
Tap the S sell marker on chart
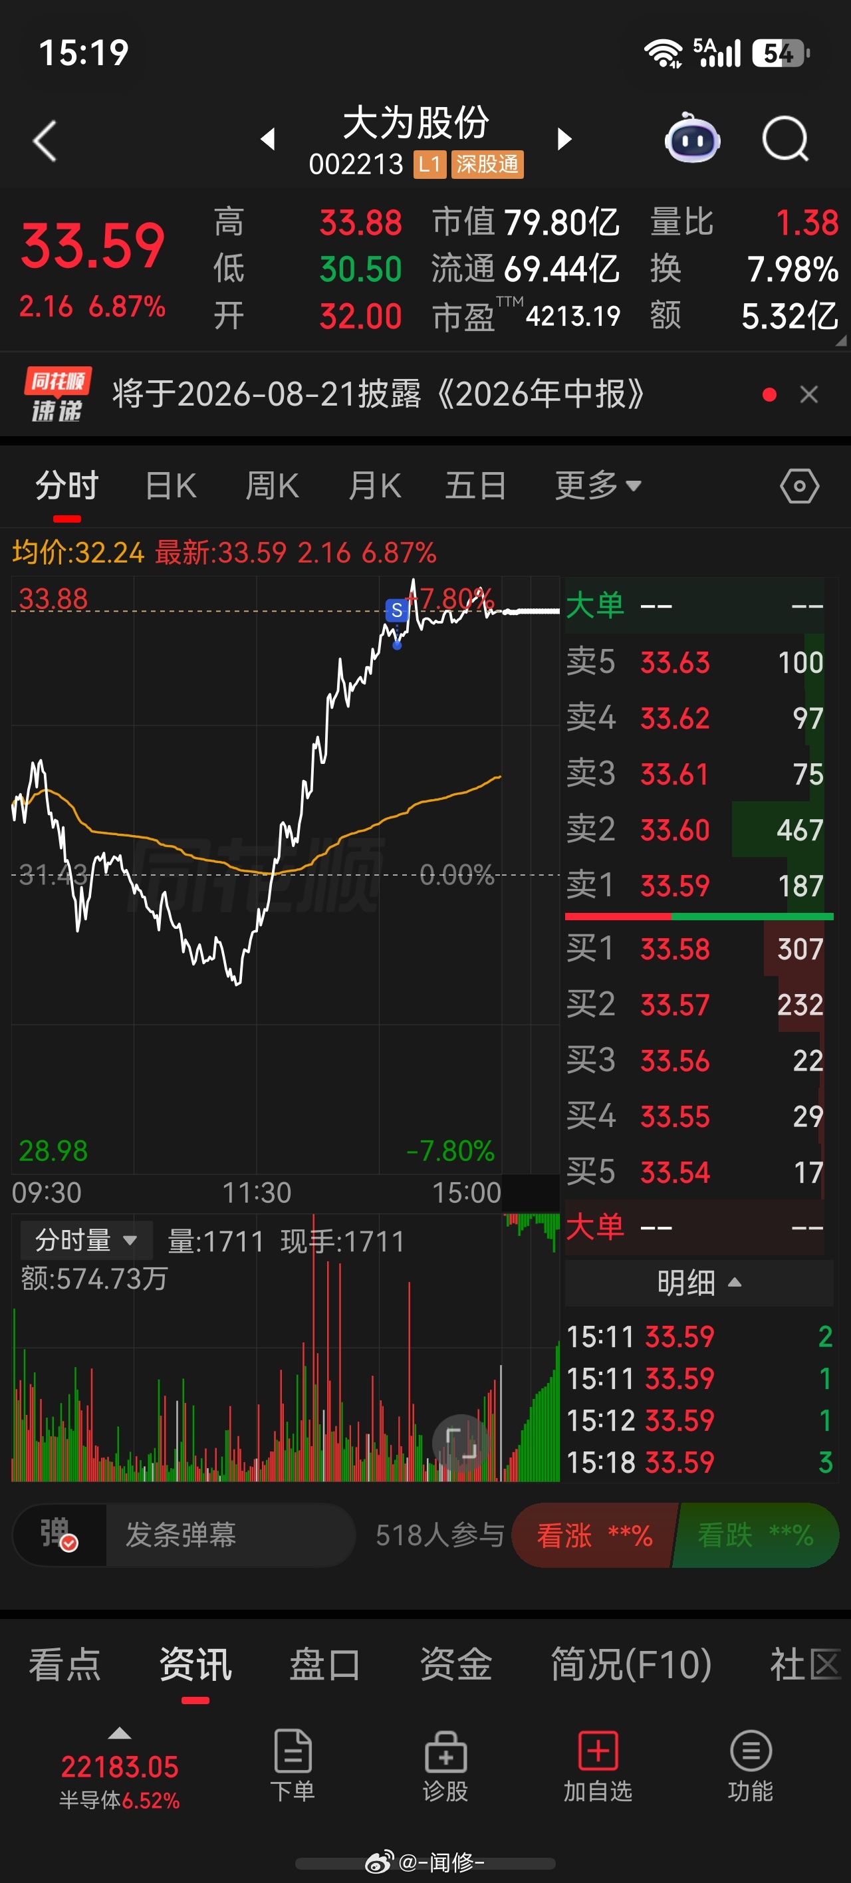396,610
